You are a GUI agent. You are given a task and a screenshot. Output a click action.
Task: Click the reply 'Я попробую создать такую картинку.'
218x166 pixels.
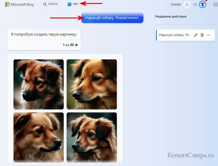(x=44, y=34)
